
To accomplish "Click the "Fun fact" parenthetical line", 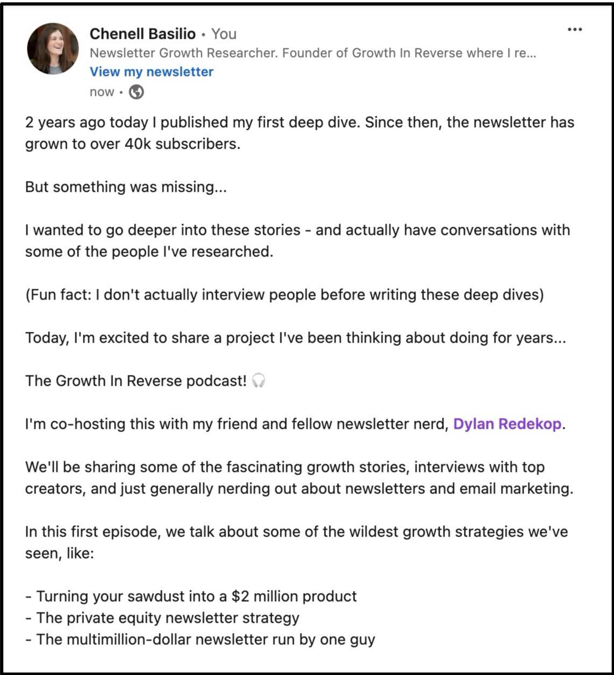I will (284, 295).
